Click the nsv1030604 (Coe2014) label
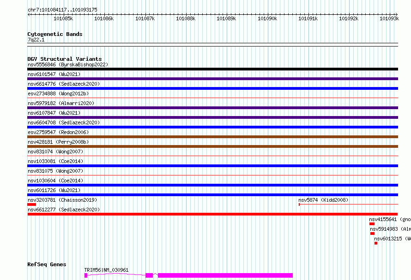Viewport: 411px width, 280px height. 55,181
